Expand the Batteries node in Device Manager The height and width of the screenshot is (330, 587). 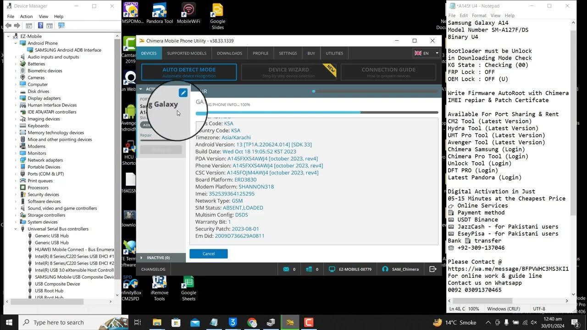[x=15, y=64]
